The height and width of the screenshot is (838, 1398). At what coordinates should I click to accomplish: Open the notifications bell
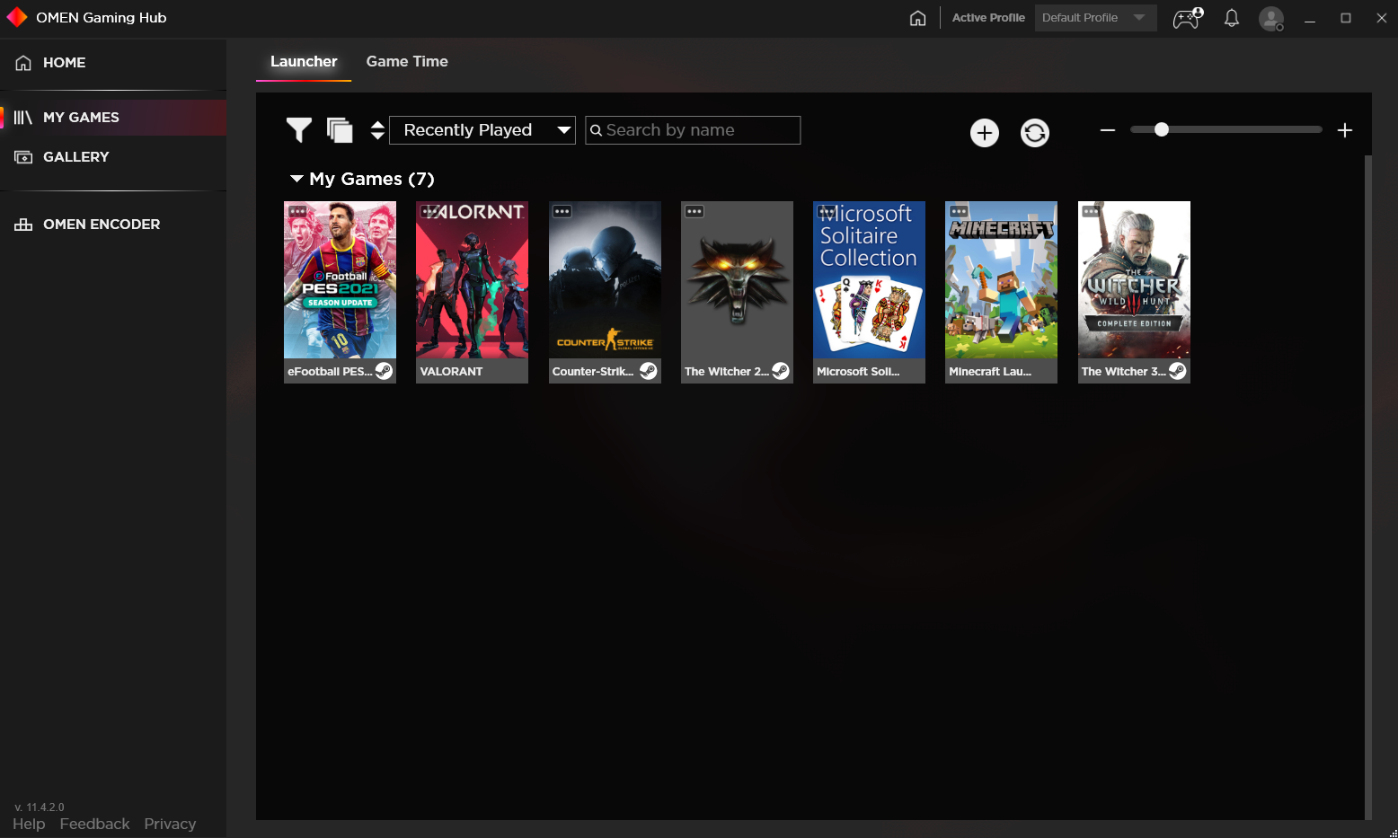pyautogui.click(x=1232, y=18)
